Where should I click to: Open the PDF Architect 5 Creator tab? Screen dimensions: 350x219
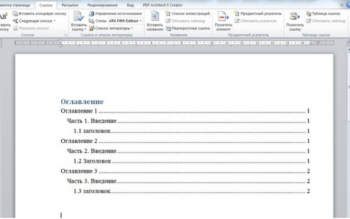pos(163,5)
